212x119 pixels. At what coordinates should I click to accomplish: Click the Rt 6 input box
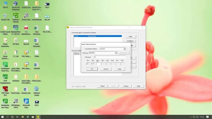113,64
